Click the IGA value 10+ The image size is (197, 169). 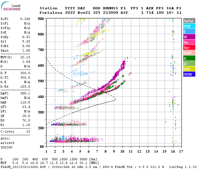point(170,13)
